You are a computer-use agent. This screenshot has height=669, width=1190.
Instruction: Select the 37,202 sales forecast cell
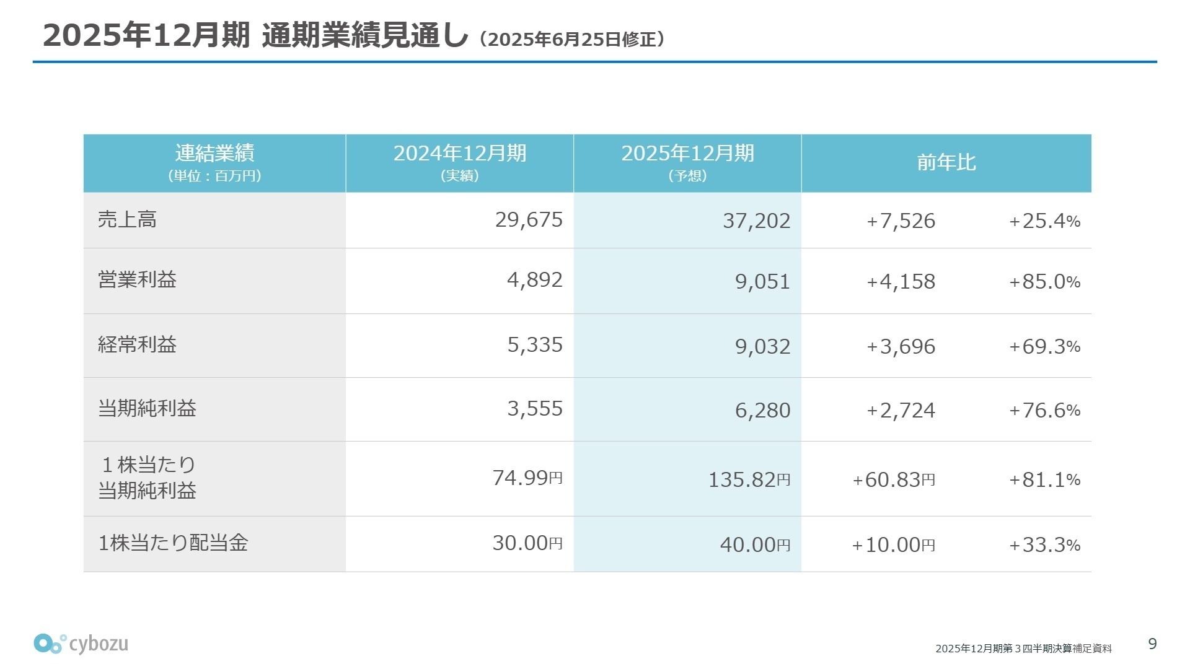pyautogui.click(x=756, y=221)
